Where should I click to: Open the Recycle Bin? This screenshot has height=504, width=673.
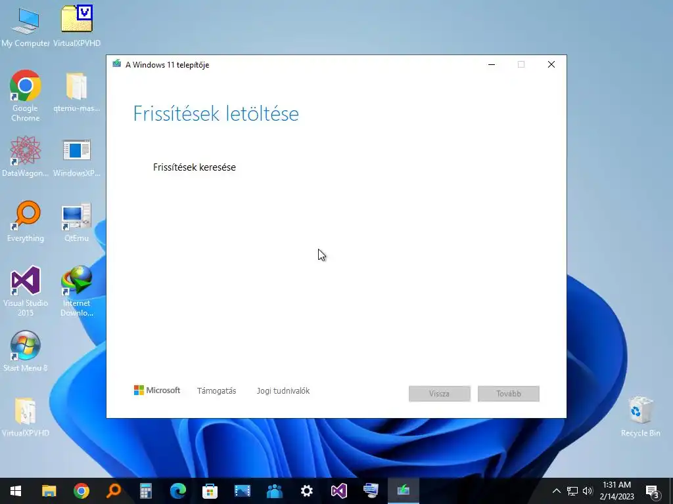[640, 416]
